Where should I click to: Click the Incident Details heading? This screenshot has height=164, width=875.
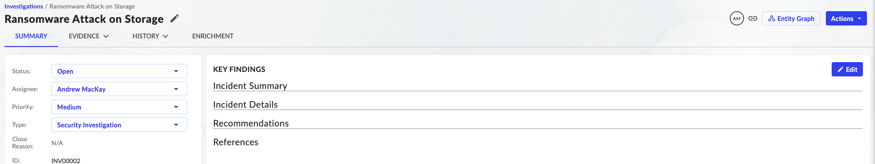[x=245, y=105]
